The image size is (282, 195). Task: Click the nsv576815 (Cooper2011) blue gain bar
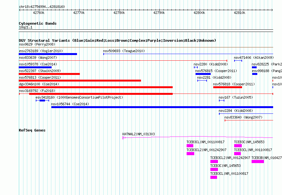(203, 74)
